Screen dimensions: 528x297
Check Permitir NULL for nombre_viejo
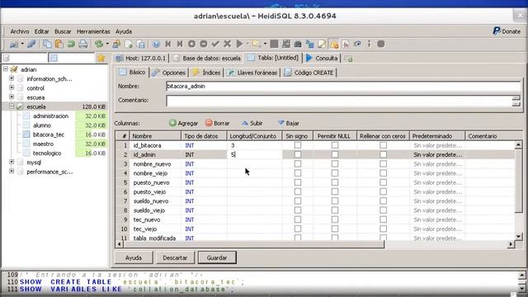tap(335, 173)
